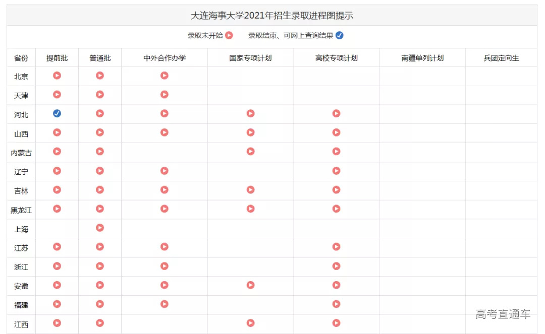Click the 福建 高校专项计划 status icon

point(336,304)
